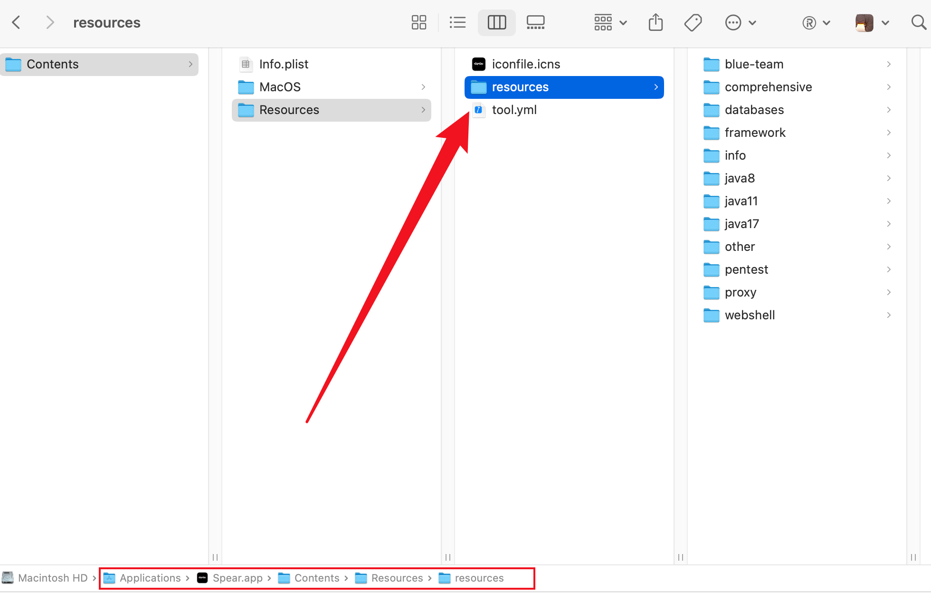Switch to icon grid view
This screenshot has height=593, width=931.
(418, 22)
